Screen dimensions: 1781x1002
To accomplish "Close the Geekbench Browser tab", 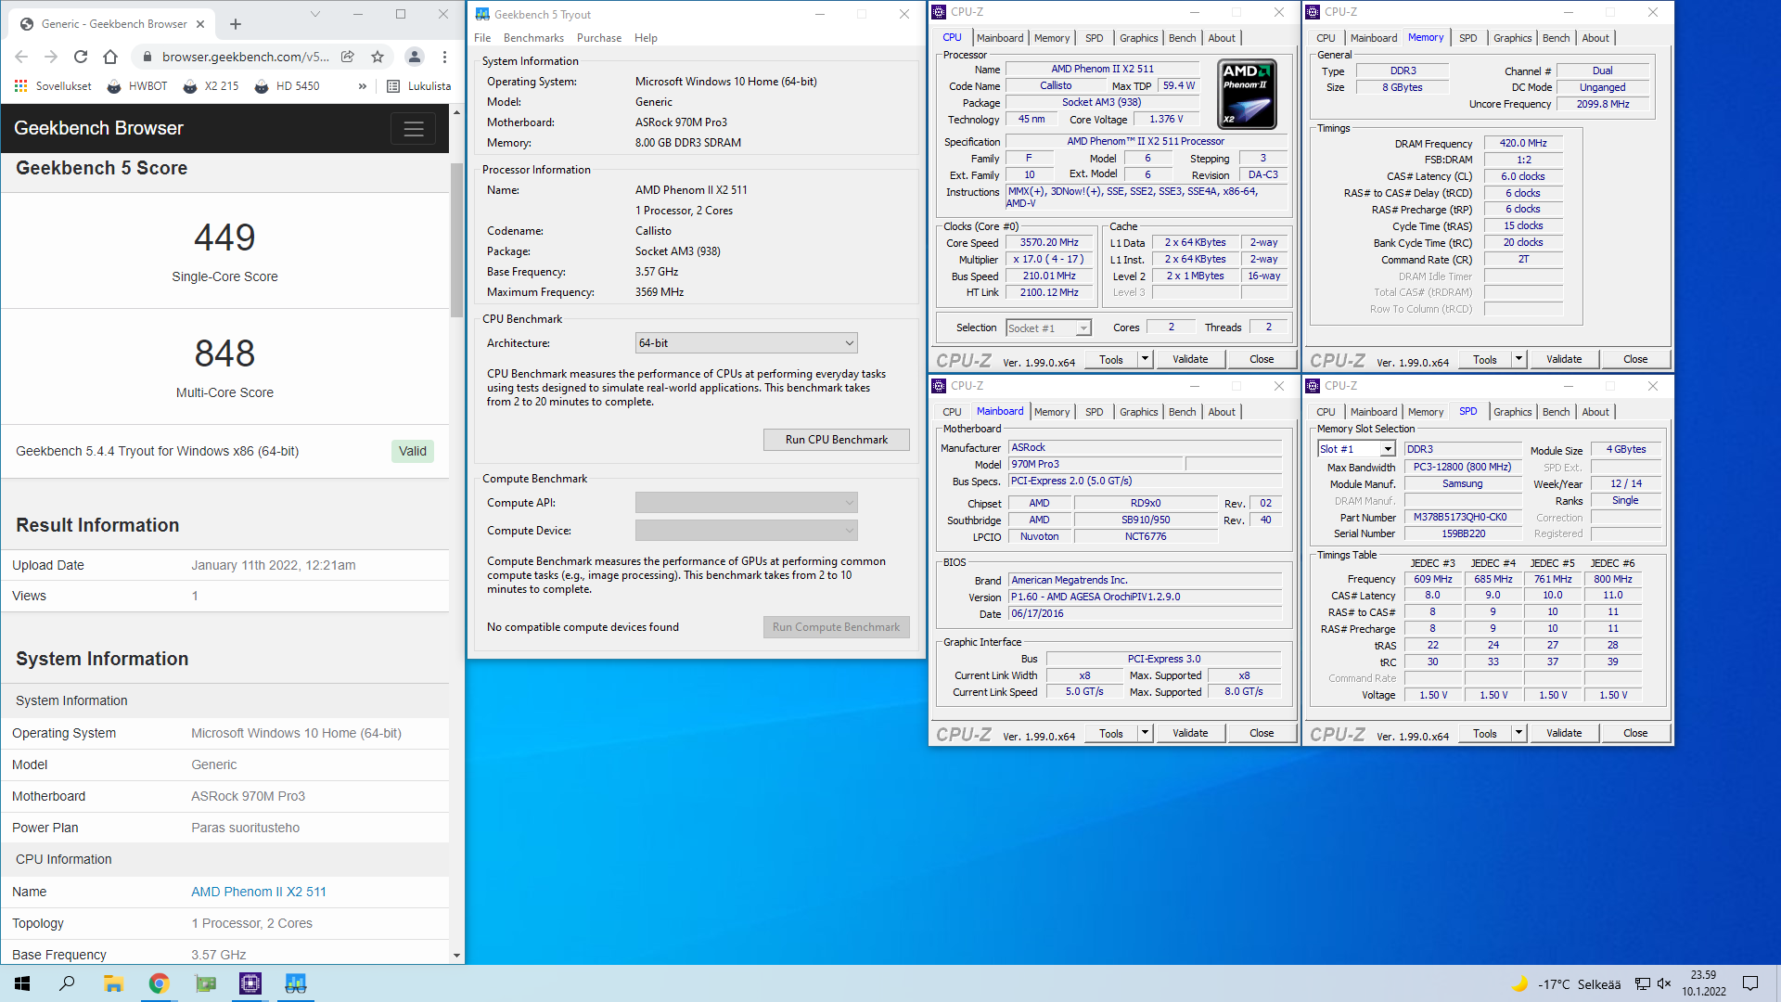I will pyautogui.click(x=200, y=24).
